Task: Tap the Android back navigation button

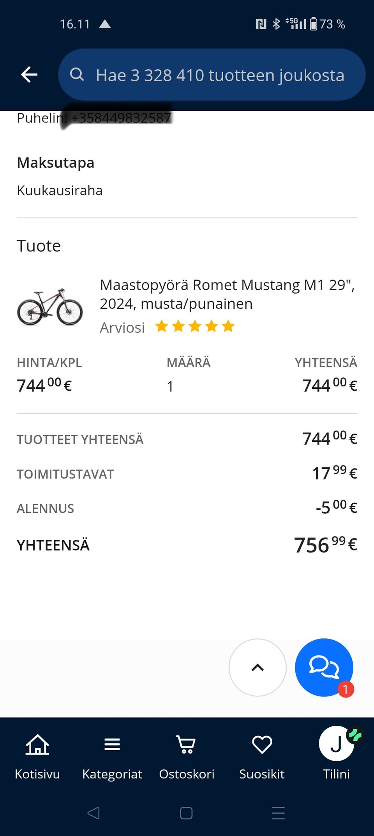Action: pos(93,813)
